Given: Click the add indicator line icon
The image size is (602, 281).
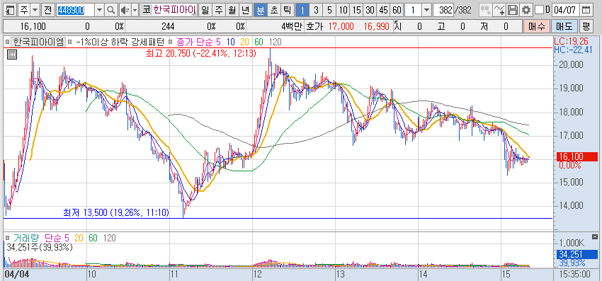Looking at the screenshot, I should (499, 10).
